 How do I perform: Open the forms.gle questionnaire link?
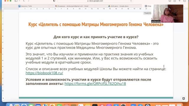click(x=95, y=84)
